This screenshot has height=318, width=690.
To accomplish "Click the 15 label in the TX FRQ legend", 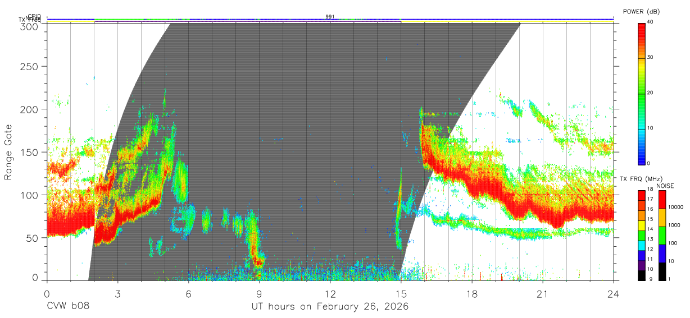I will click(x=651, y=219).
